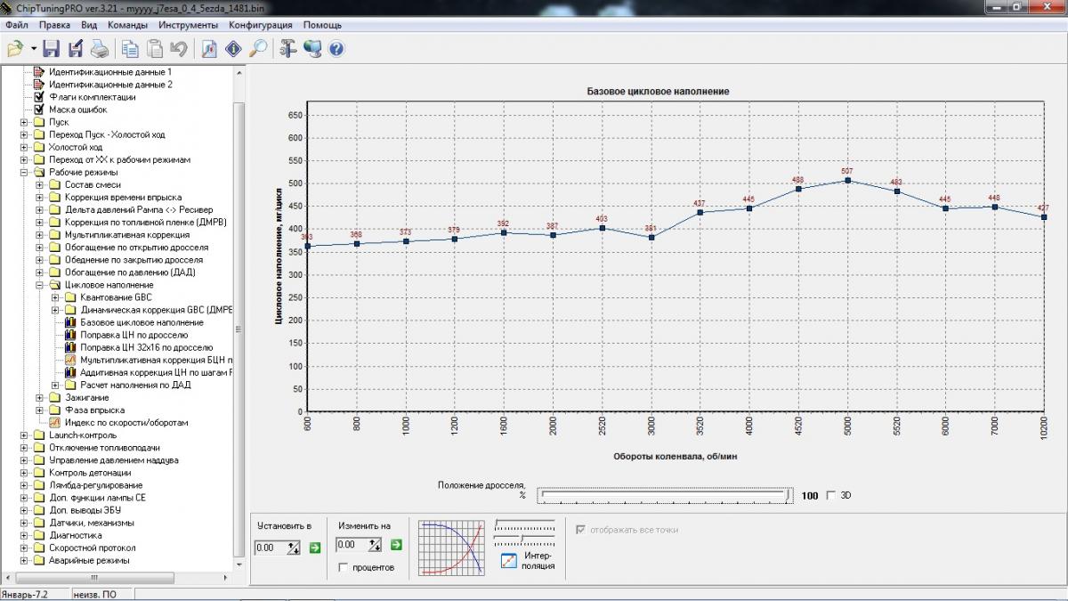The image size is (1068, 601).
Task: Click green arrow to apply Изменить на
Action: 396,545
